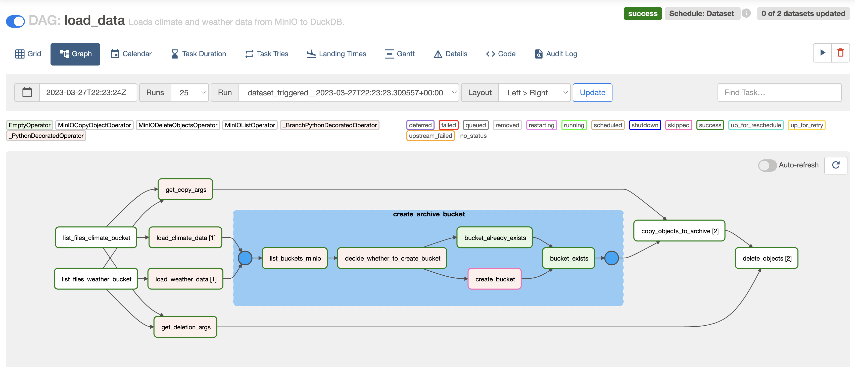Click the trigger DAG play icon
Screen dimensions: 855x367
coord(822,53)
